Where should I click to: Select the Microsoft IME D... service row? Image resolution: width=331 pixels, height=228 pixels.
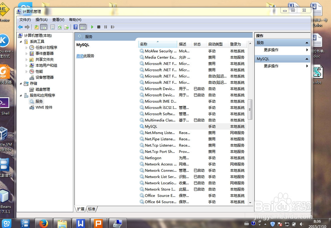pyautogui.click(x=192, y=101)
